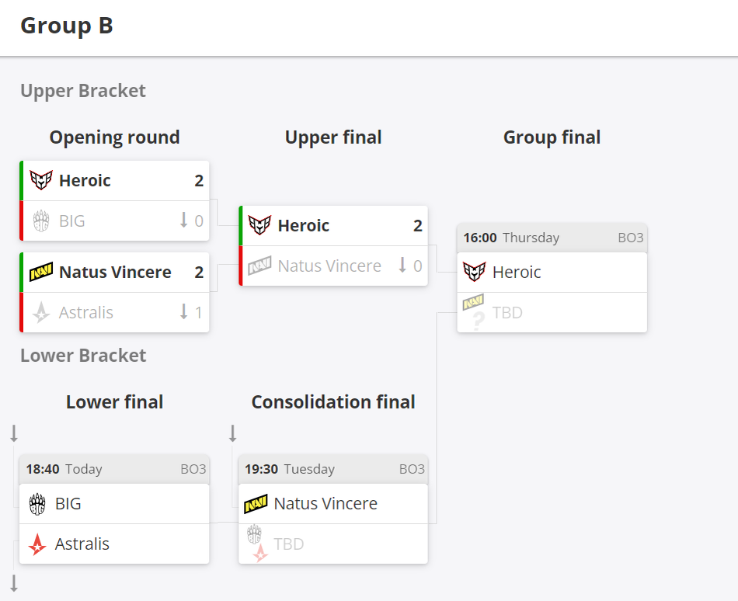Open the 16:00 Thursday match header
Screen dimensions: 738x601
tap(552, 238)
